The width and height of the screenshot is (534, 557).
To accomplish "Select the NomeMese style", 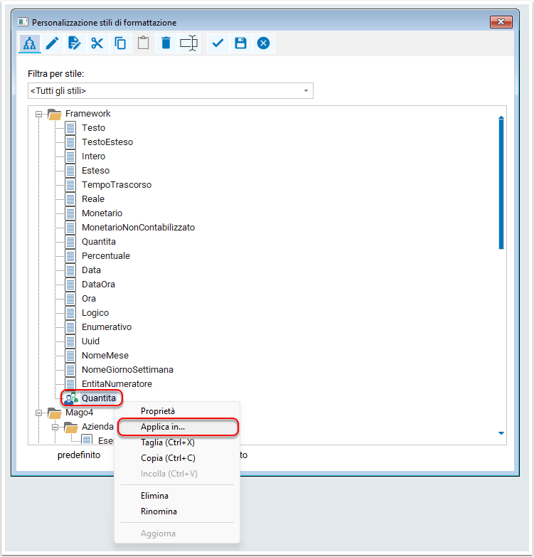I will (105, 356).
